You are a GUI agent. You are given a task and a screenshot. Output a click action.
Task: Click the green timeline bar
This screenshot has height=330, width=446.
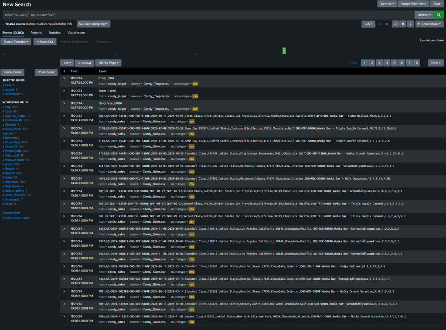point(284,51)
